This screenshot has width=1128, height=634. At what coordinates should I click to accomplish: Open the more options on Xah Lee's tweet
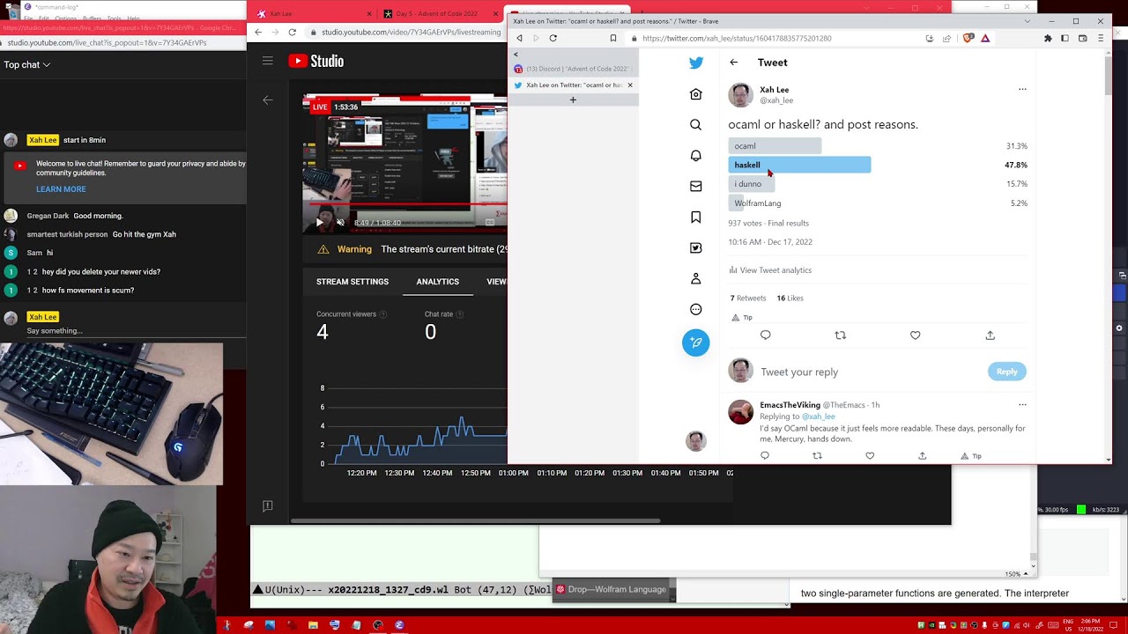(1022, 89)
